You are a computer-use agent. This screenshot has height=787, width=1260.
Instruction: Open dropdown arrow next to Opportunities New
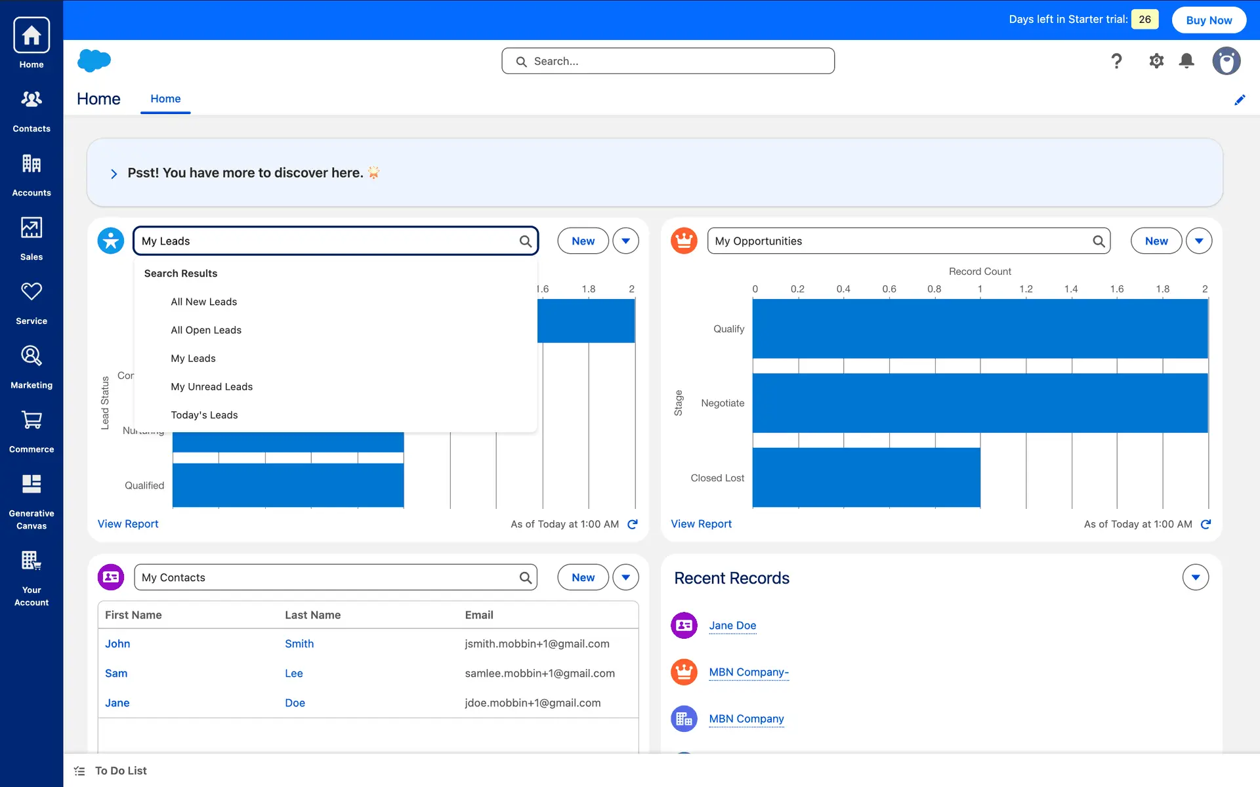(1199, 241)
